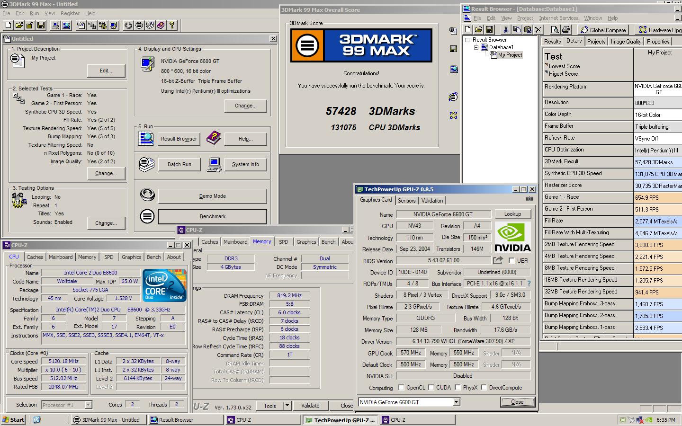Toggle UEFI checkbox in GPU-Z
This screenshot has width=682, height=426.
pos(511,261)
